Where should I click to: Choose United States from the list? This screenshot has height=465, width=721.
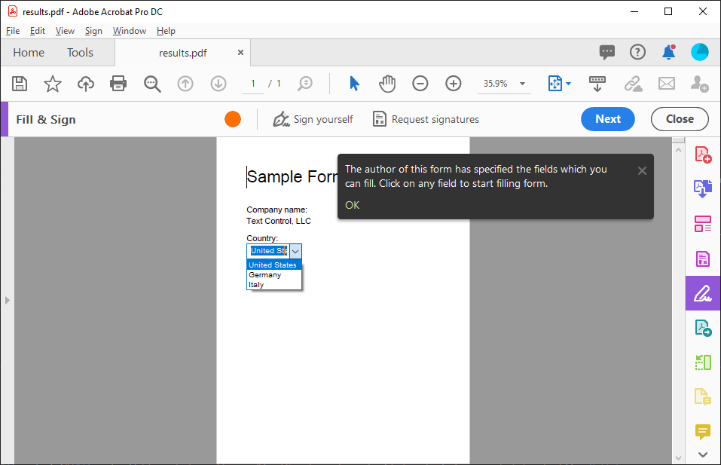pyautogui.click(x=274, y=265)
